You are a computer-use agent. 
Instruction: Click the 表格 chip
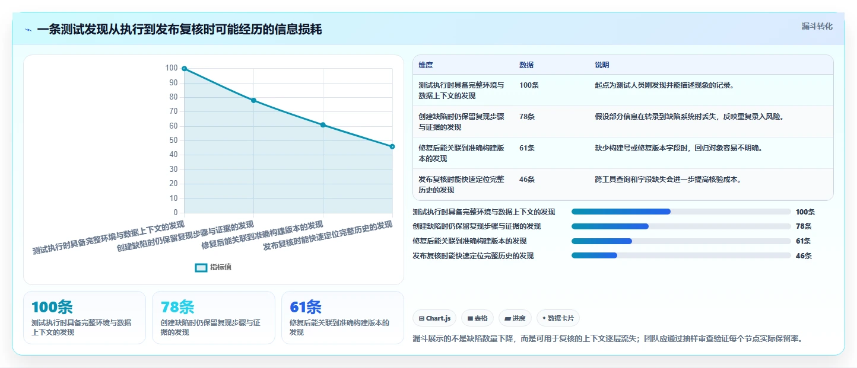(x=477, y=318)
